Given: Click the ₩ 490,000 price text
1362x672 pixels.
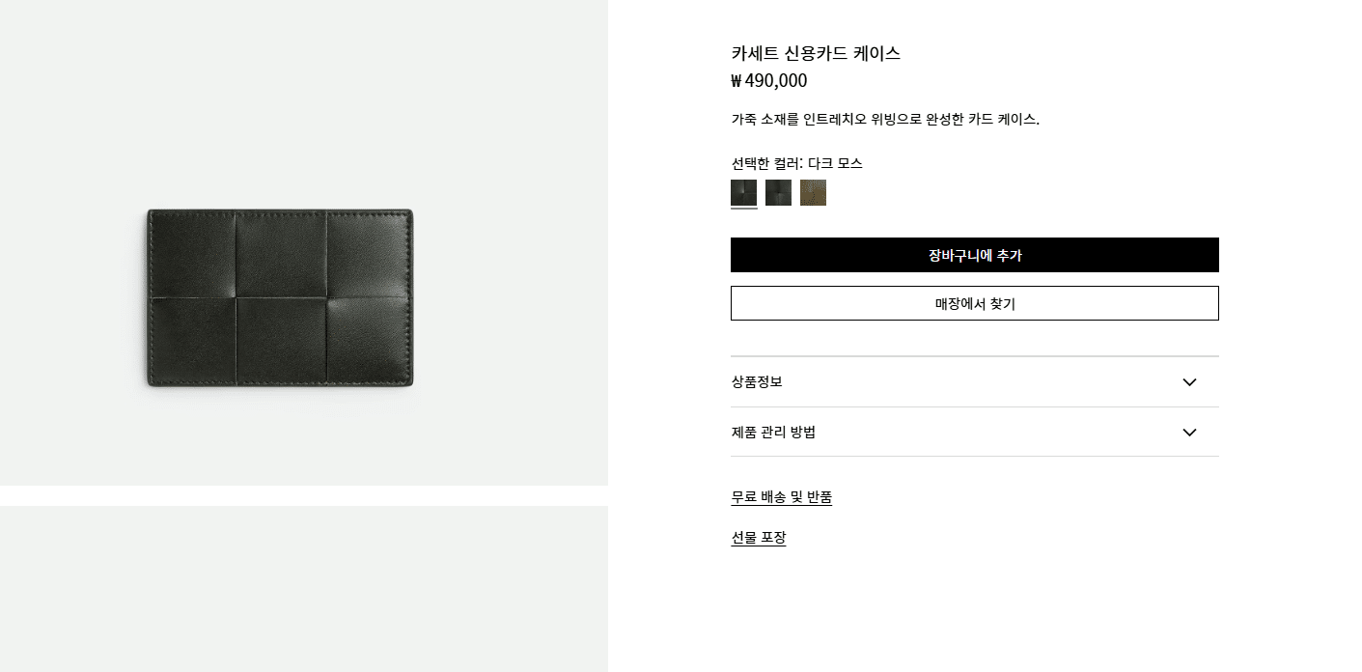Looking at the screenshot, I should (768, 81).
